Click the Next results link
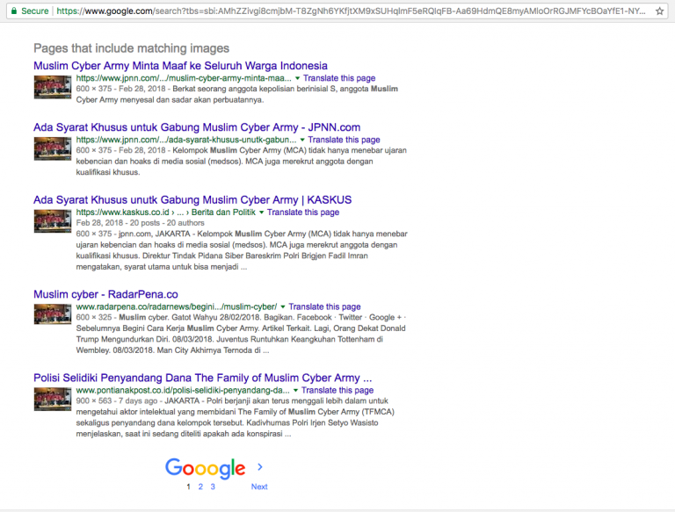 point(259,487)
